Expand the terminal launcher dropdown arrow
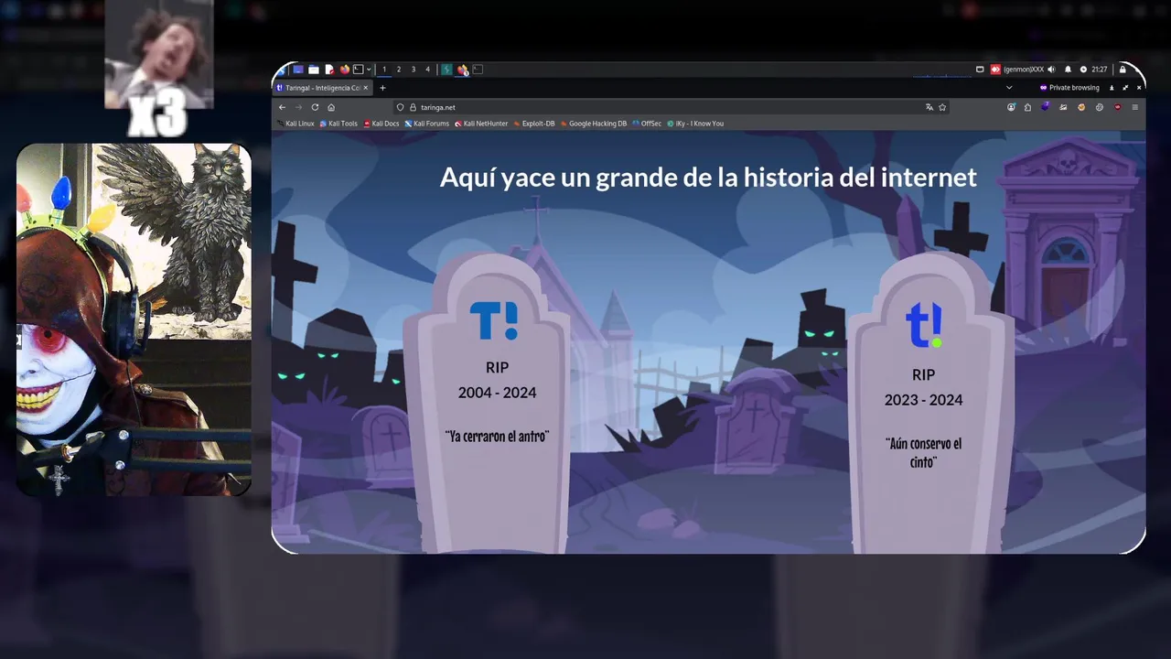 click(x=369, y=70)
